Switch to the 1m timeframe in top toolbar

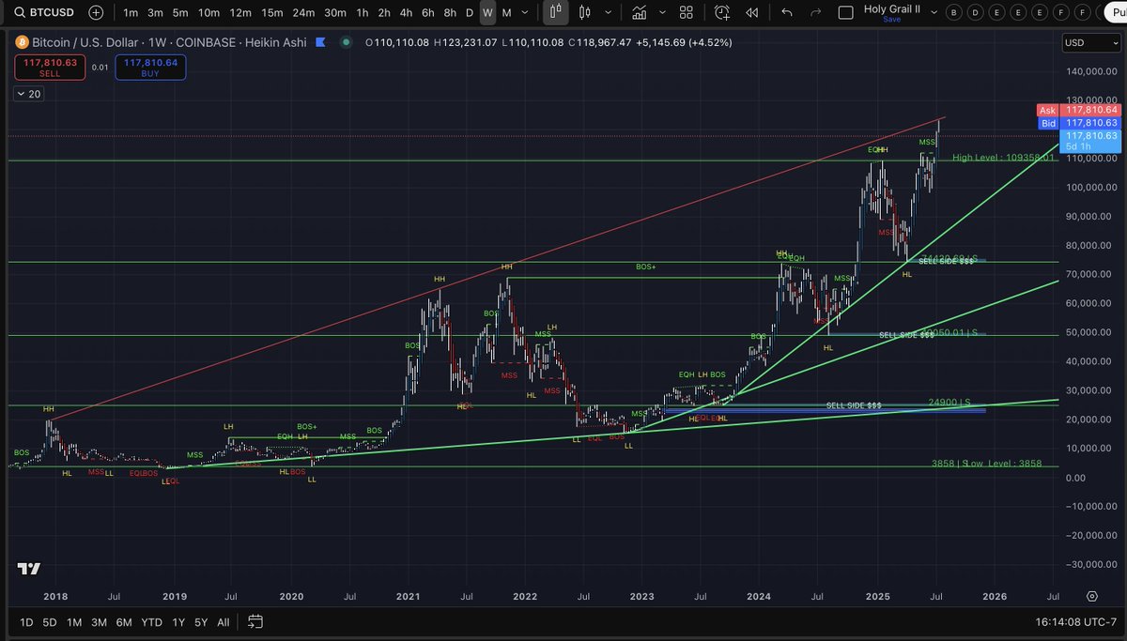coord(131,12)
